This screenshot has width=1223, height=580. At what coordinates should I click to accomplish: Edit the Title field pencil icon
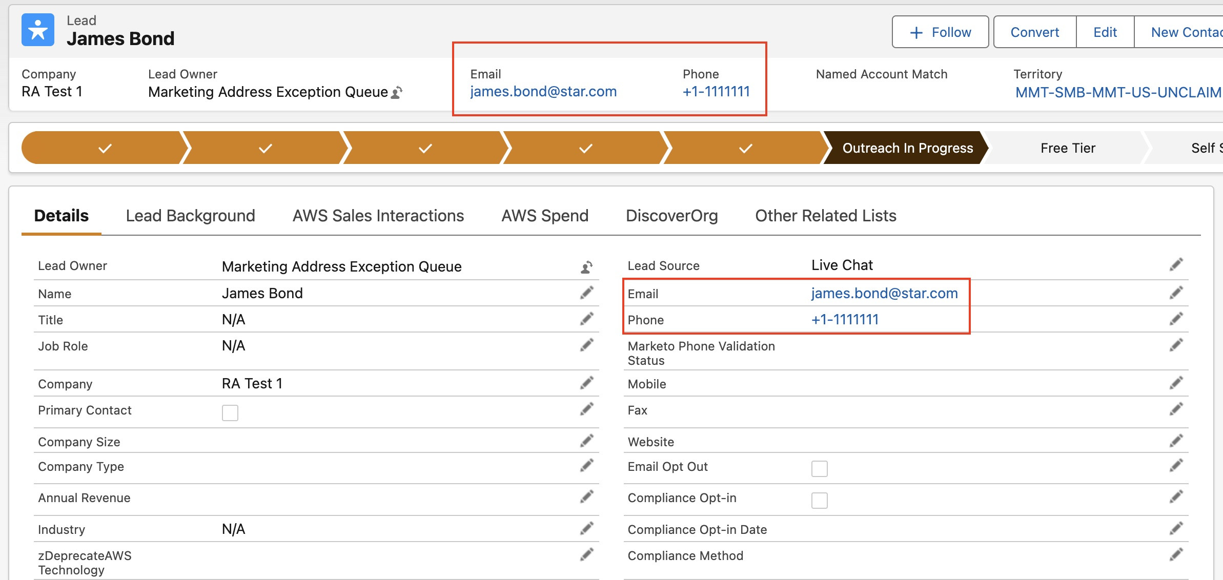[587, 319]
